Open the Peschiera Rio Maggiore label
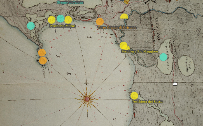Image resolution: width=203 pixels, height=126 pixels. coord(140,52)
